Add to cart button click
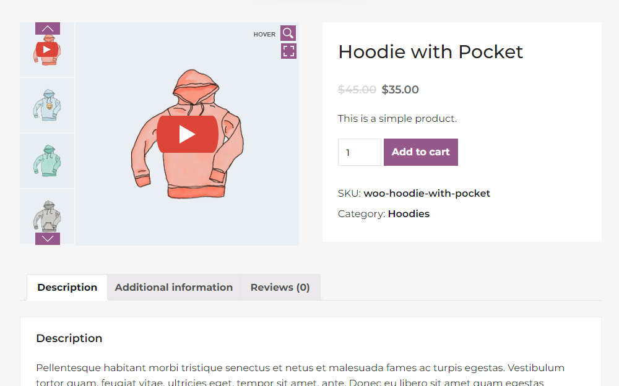Viewport: 619px width, 386px height. (421, 152)
